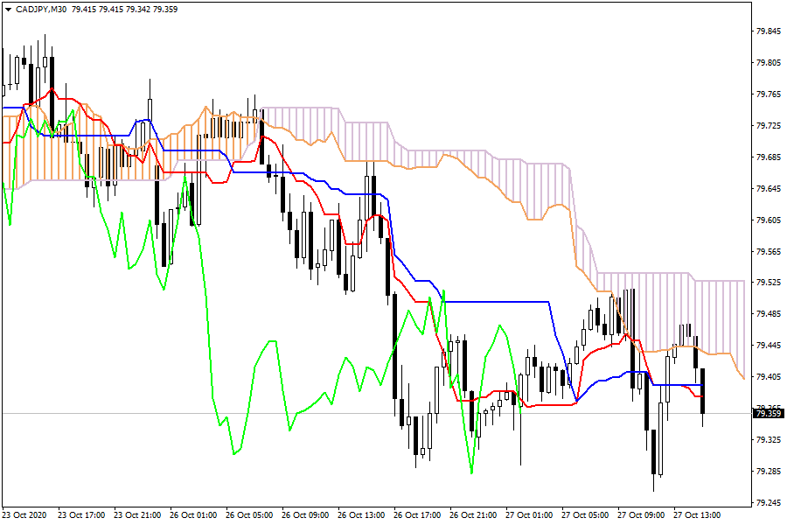Screen dimensions: 787x525
Task: Select the 27 Oct 01:00 time label
Action: pyautogui.click(x=531, y=515)
